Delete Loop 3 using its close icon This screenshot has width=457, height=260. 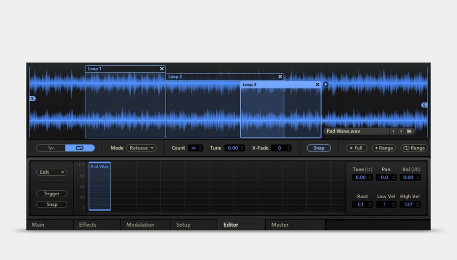point(317,85)
